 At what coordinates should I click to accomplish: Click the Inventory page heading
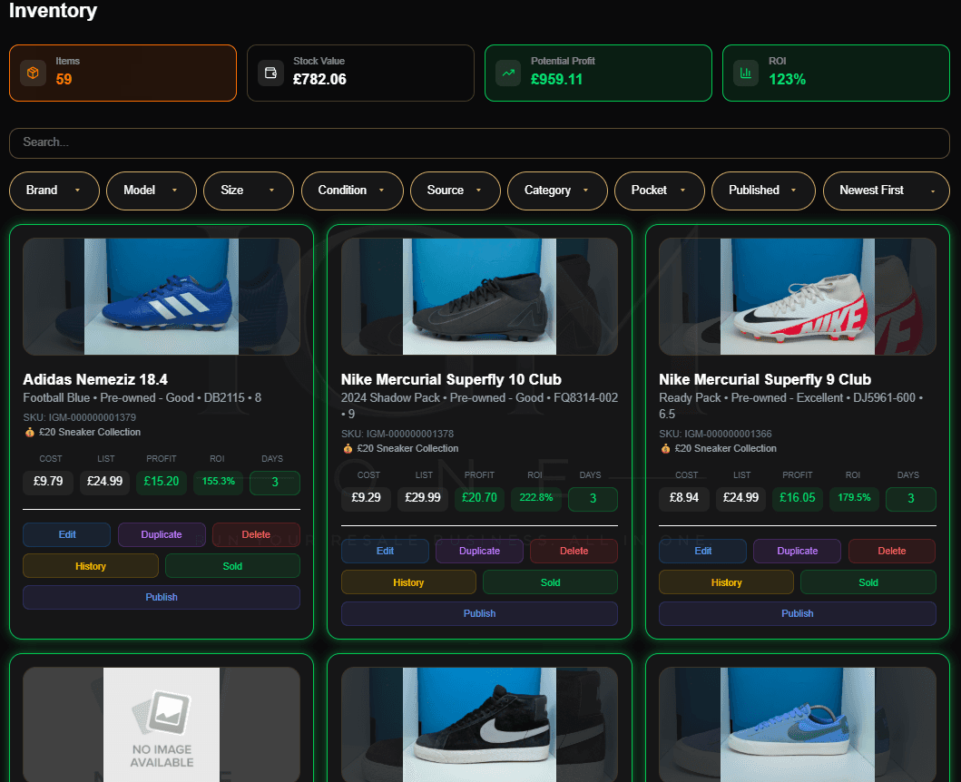tap(53, 10)
